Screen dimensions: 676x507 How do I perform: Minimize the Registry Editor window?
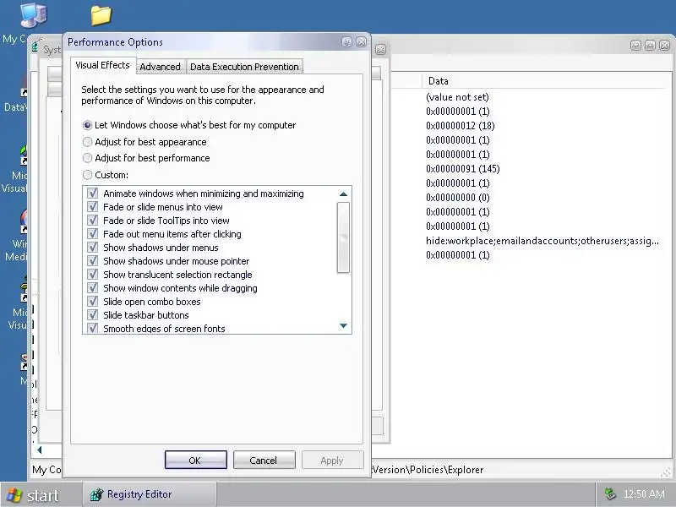pyautogui.click(x=635, y=46)
